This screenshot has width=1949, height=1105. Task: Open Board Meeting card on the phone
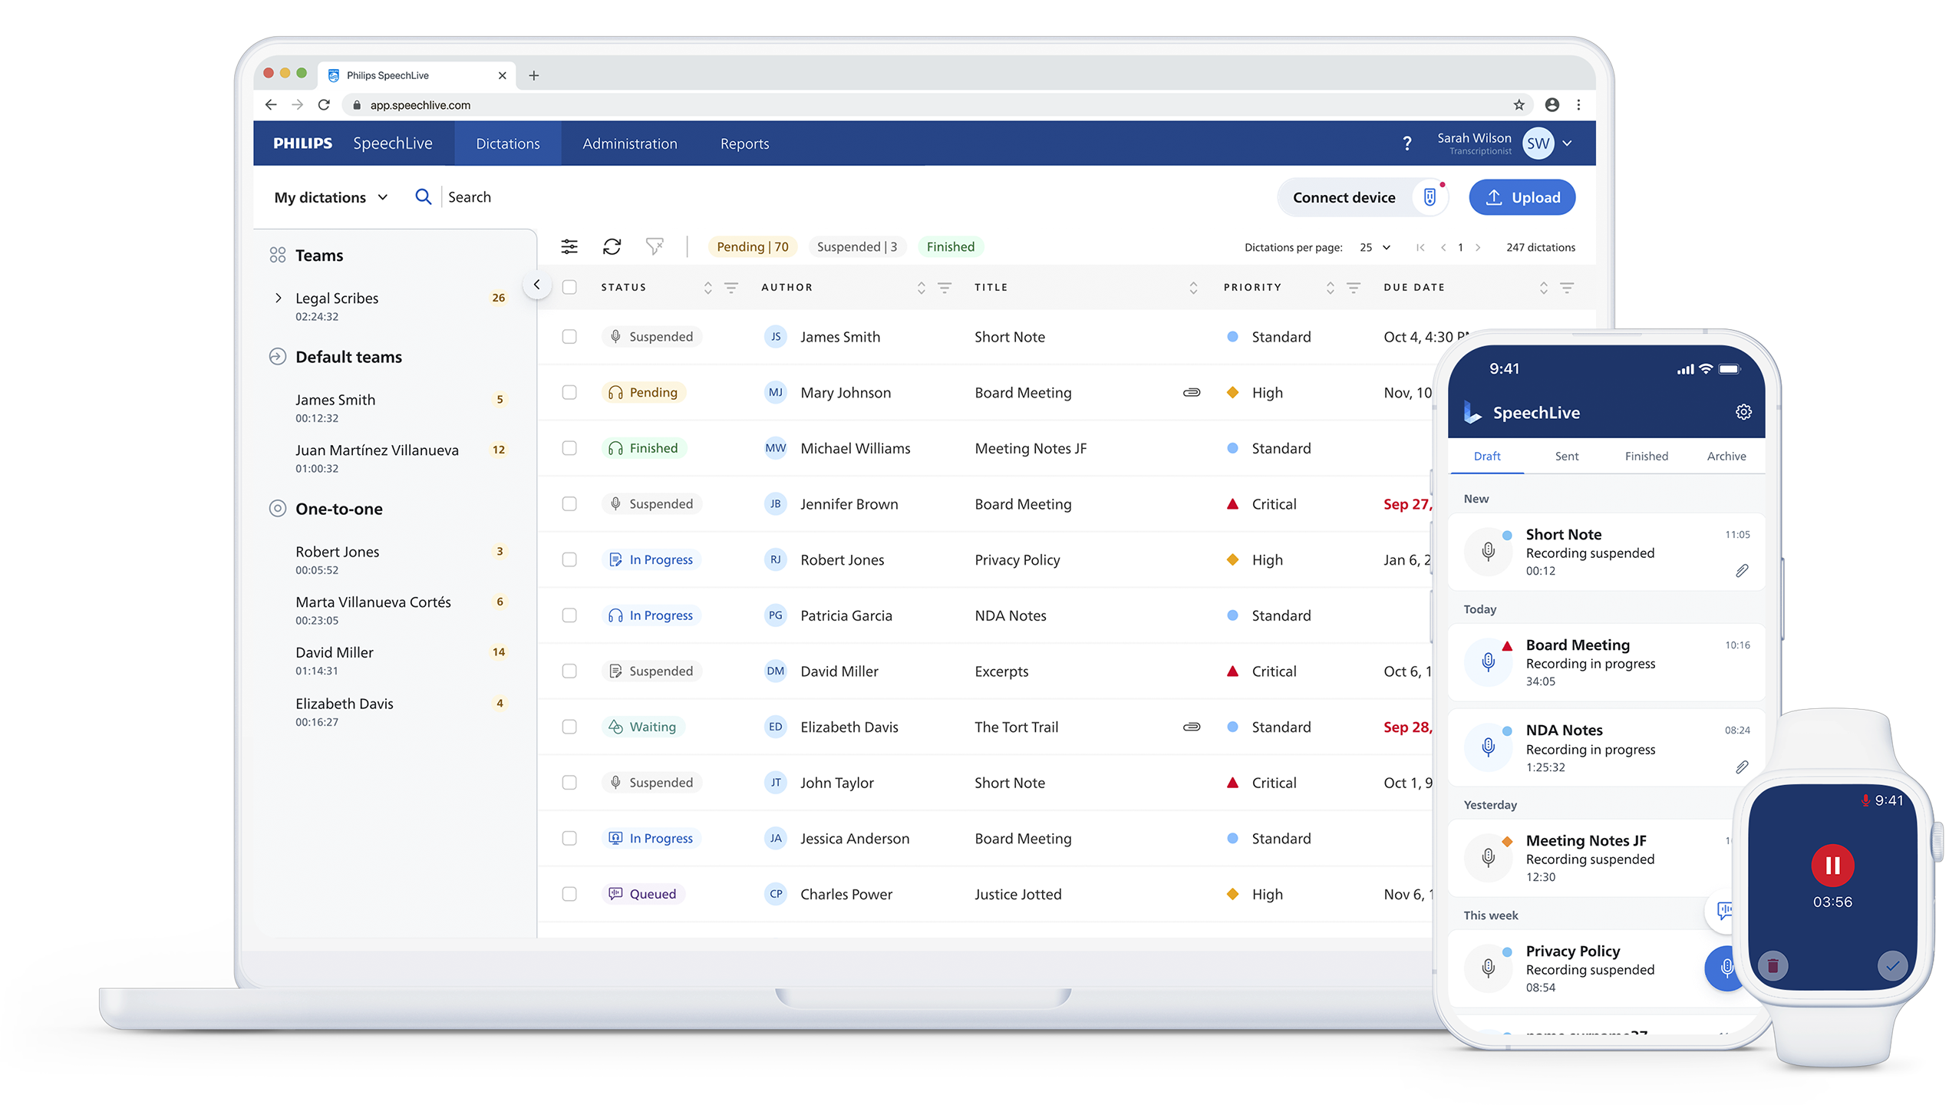click(x=1605, y=662)
